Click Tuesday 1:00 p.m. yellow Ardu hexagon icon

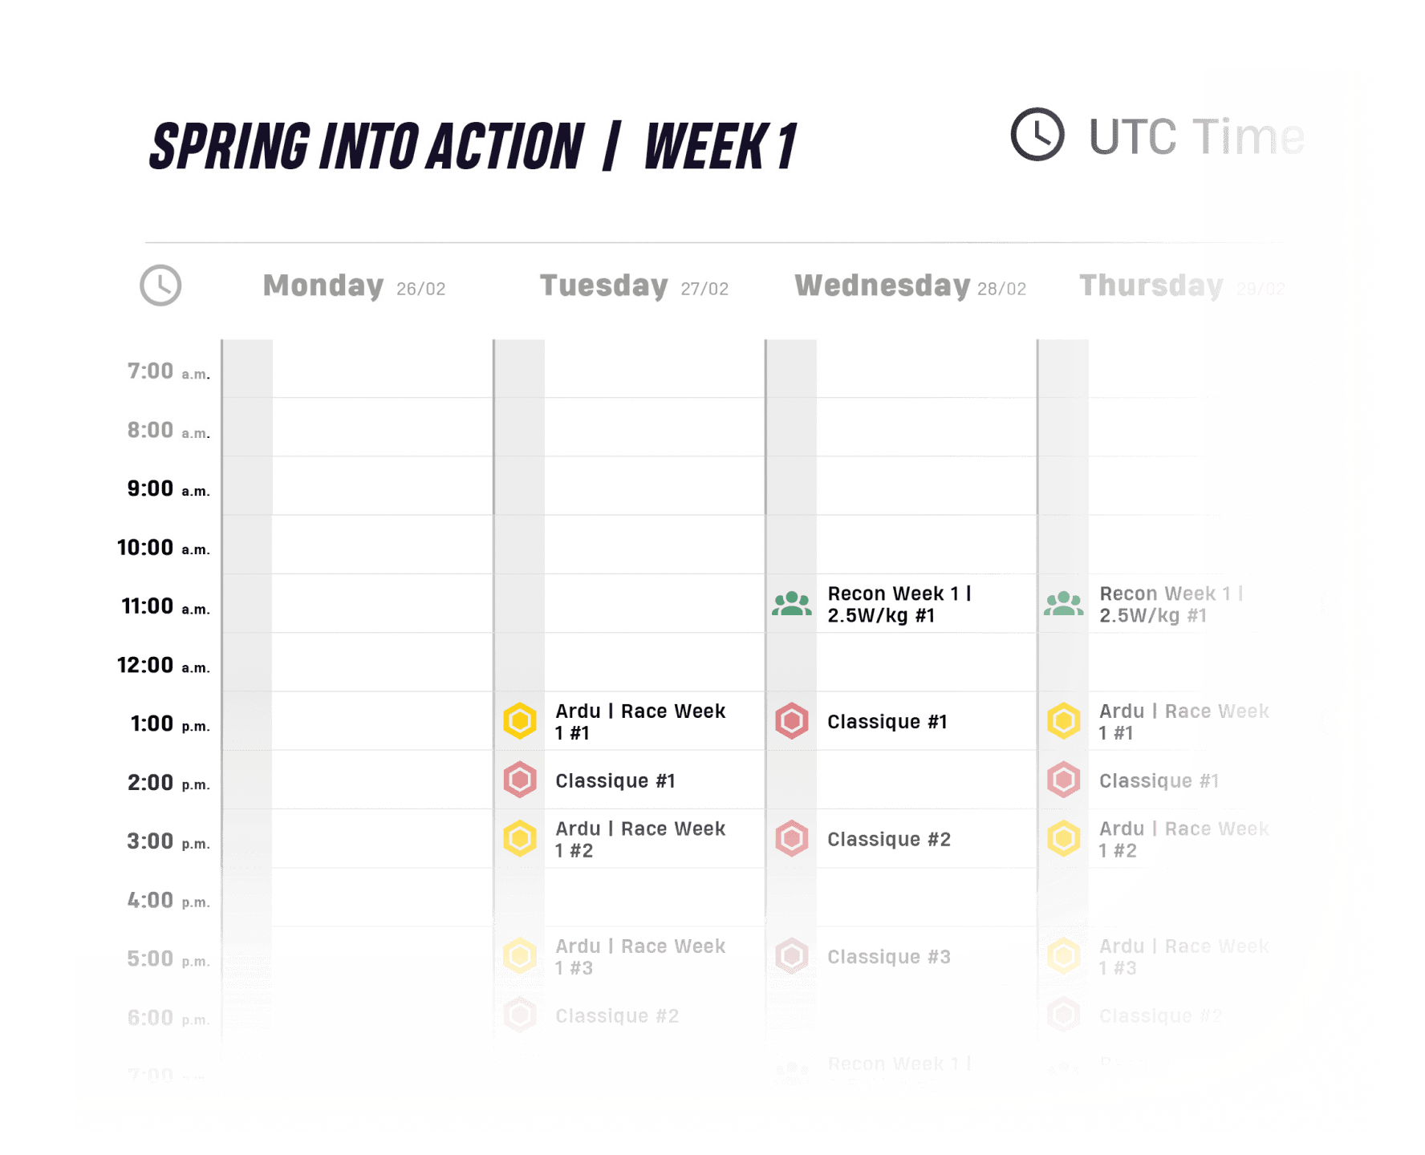pyautogui.click(x=520, y=721)
